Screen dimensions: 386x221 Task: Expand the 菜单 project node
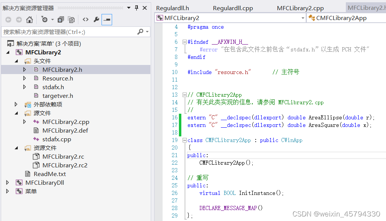(x=7, y=191)
